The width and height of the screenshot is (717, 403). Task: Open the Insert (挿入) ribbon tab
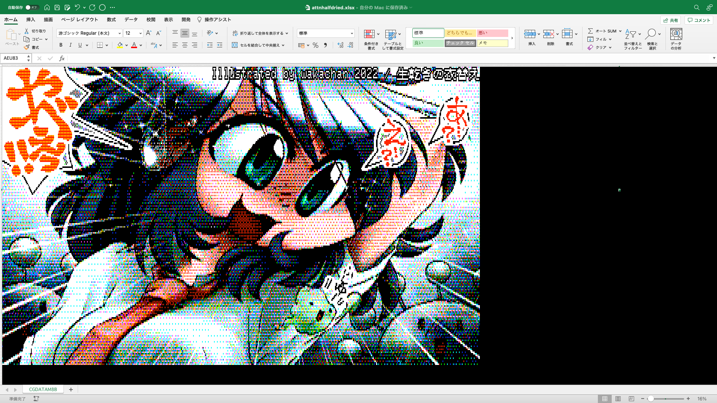[x=31, y=20]
